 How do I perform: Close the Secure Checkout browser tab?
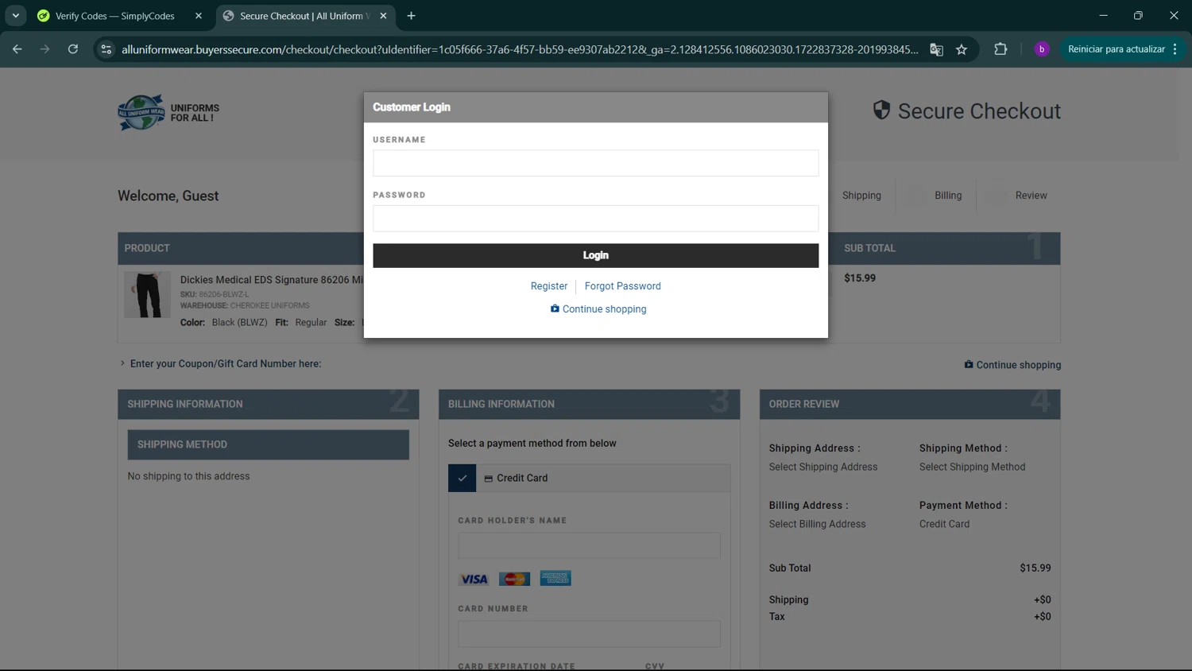(383, 16)
